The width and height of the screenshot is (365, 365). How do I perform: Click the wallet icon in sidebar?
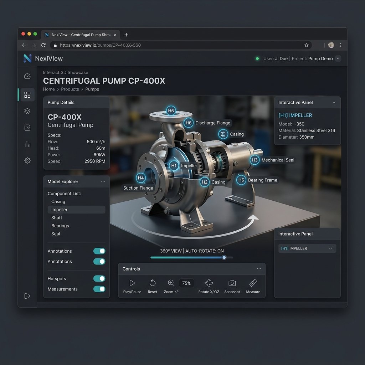click(27, 128)
